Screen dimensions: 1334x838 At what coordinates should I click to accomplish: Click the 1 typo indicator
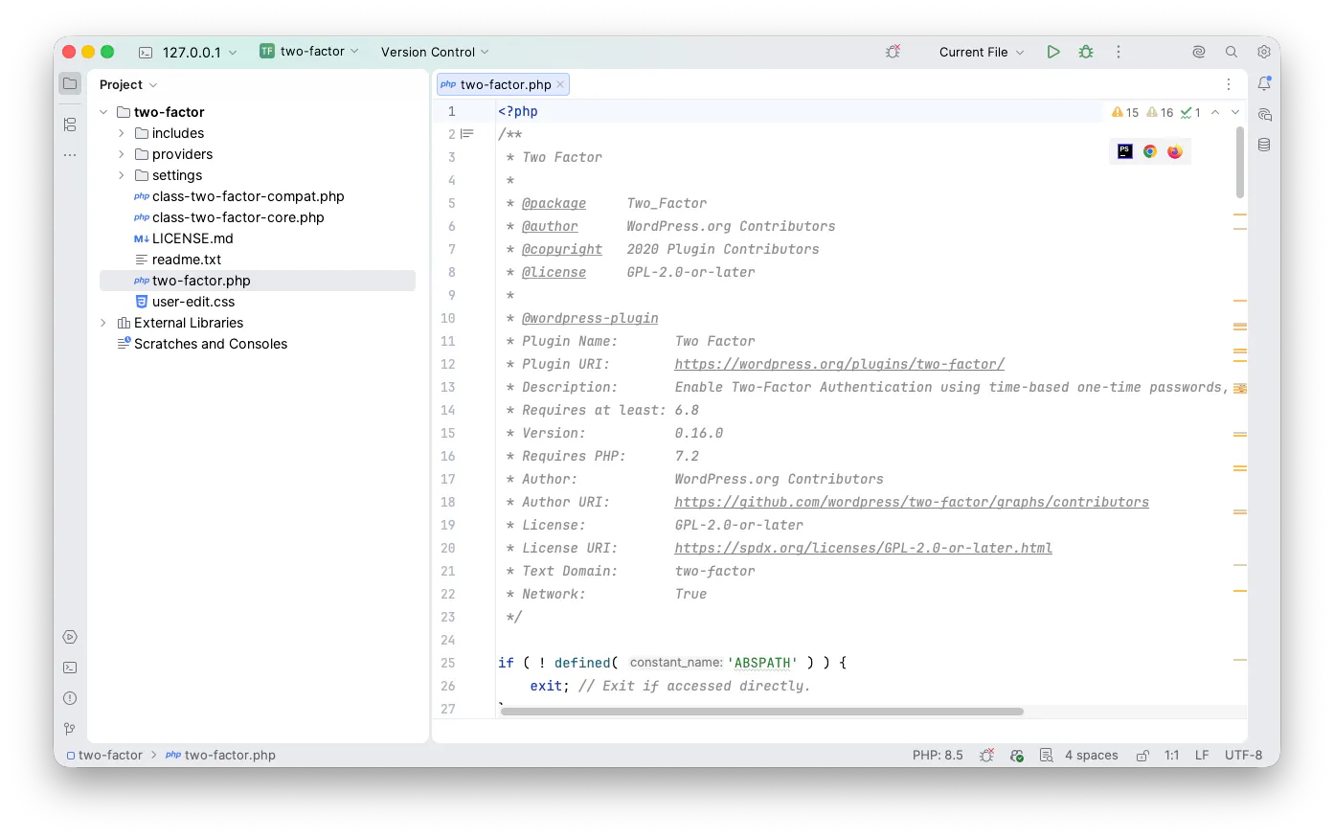(1191, 112)
